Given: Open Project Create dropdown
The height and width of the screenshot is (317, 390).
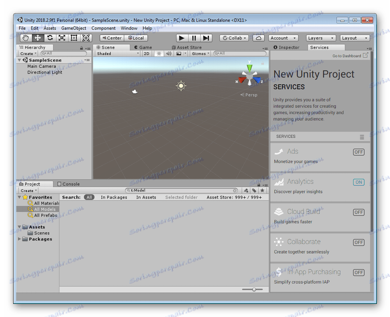Looking at the screenshot, I should pos(29,190).
